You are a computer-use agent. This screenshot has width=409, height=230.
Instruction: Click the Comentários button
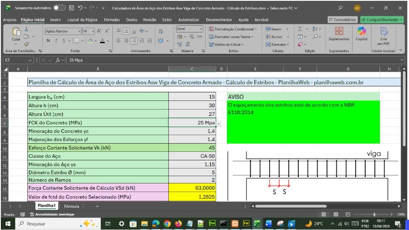point(342,20)
